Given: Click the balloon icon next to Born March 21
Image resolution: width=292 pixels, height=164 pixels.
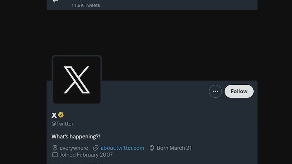Looking at the screenshot, I should [152, 148].
